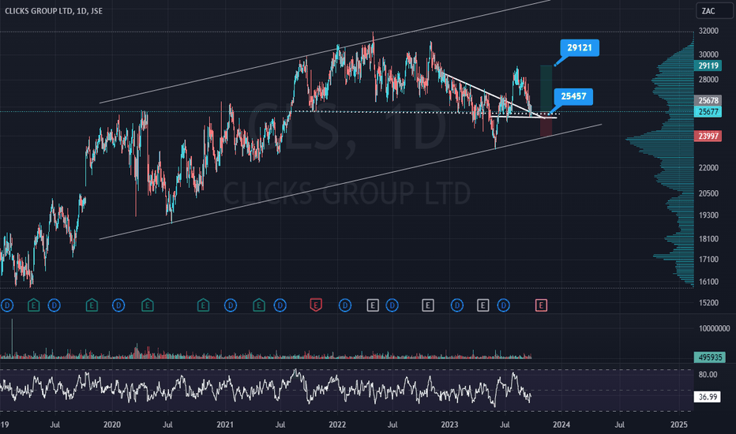Image resolution: width=736 pixels, height=434 pixels.
Task: Click the dividend marker above the 2022 label
Action: tap(345, 306)
